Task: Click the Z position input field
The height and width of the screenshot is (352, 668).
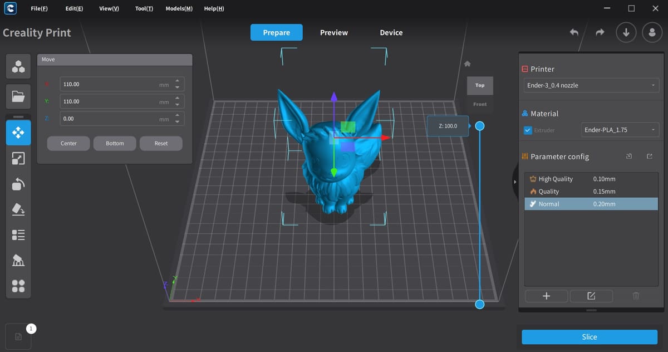Action: pyautogui.click(x=122, y=119)
